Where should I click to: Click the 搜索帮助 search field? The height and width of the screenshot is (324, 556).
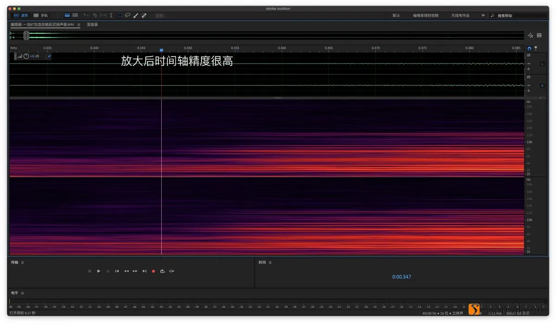click(x=519, y=16)
